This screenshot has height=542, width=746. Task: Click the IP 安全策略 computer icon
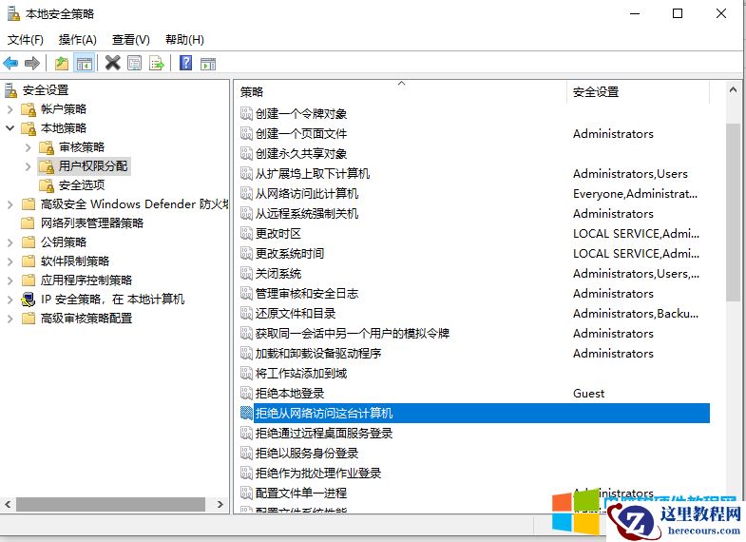[29, 300]
